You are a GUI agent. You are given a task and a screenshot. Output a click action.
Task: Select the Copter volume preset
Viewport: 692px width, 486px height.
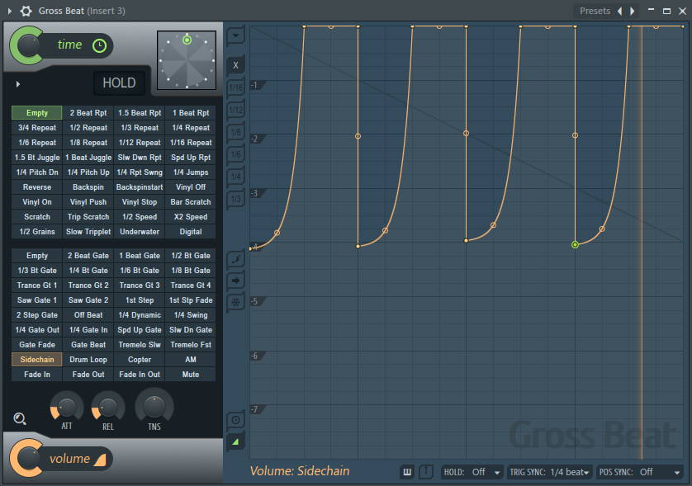click(x=140, y=360)
